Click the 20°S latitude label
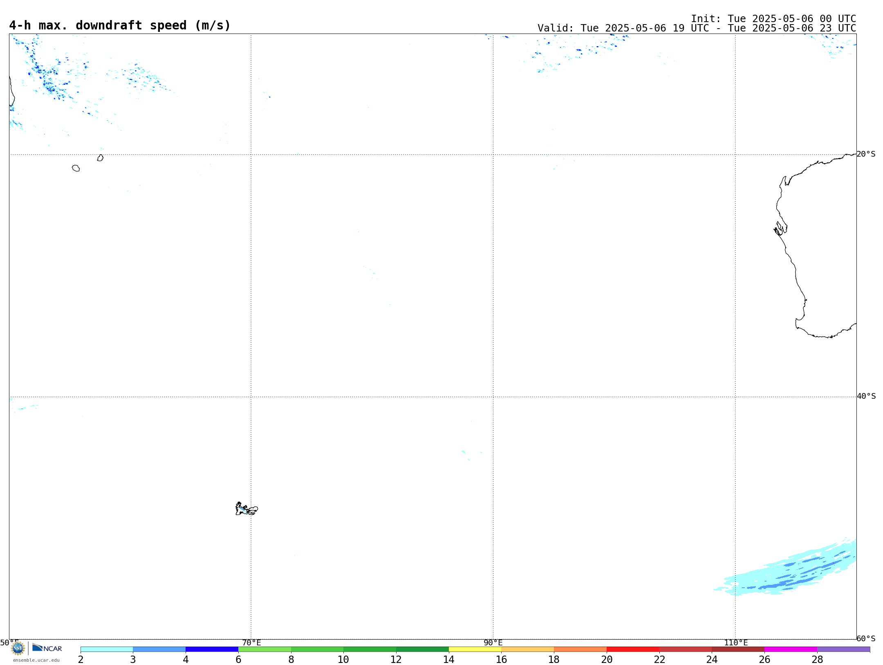The image size is (883, 665). point(866,154)
